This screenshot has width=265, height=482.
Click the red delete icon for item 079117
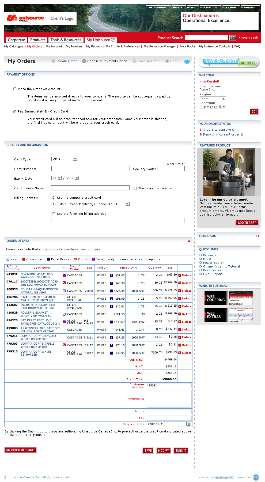click(180, 283)
